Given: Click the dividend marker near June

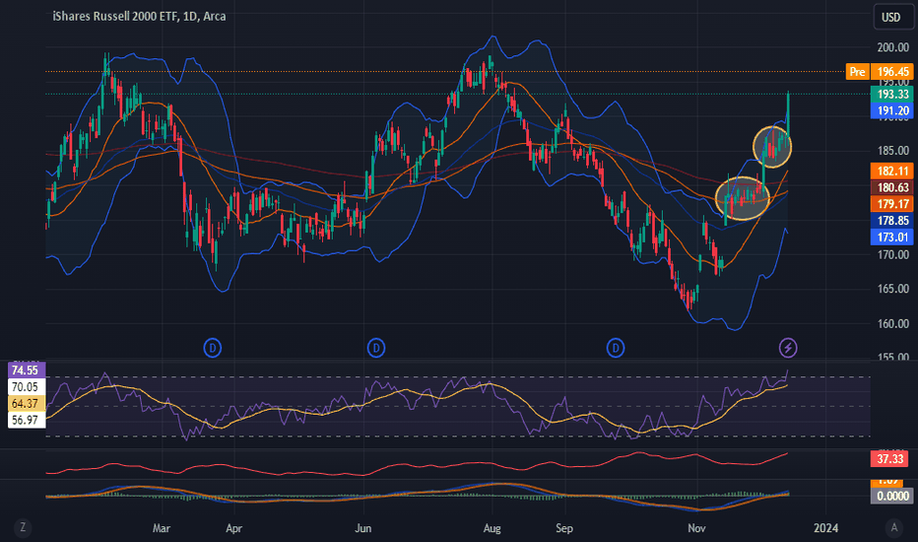Looking at the screenshot, I should [x=376, y=348].
